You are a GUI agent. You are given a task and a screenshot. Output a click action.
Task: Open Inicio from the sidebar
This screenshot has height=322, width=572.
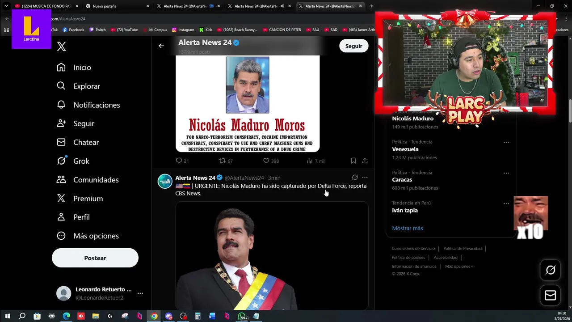(74, 68)
